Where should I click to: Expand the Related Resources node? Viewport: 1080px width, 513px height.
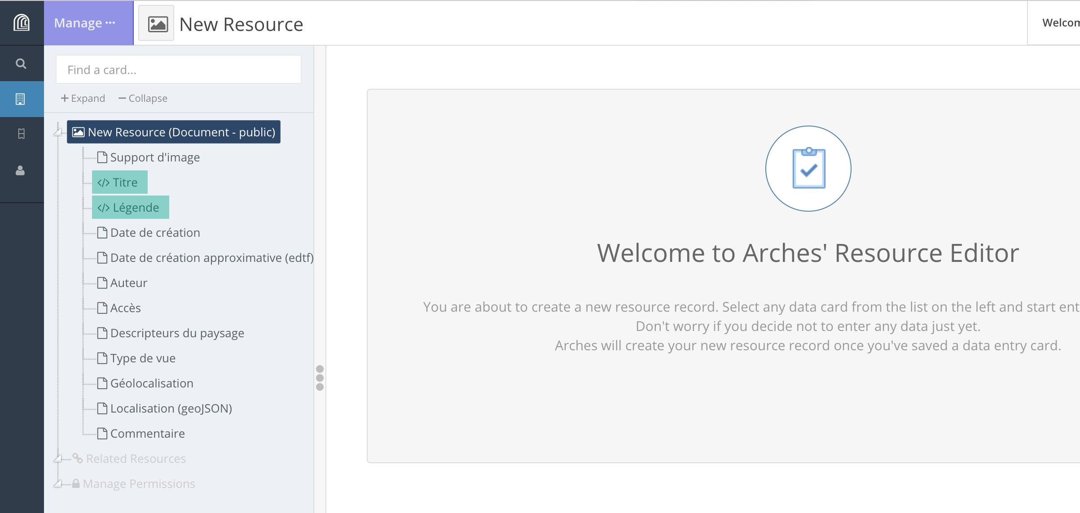point(58,458)
